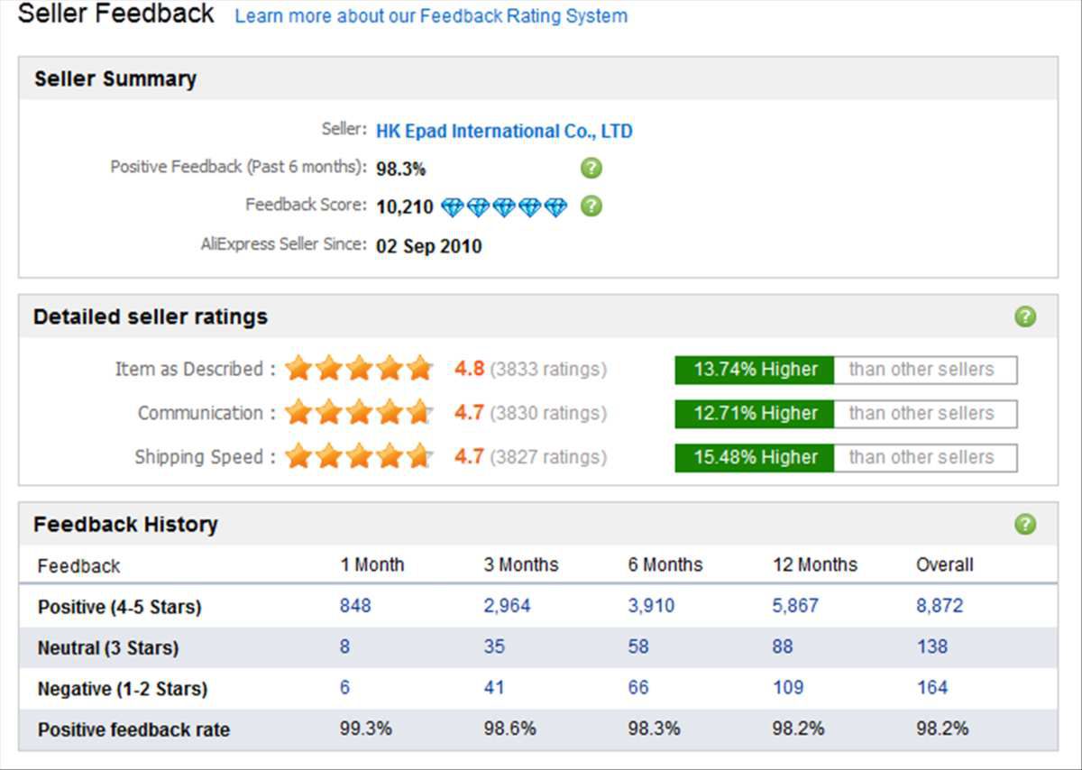Select the Overall column header
Screen dimensions: 1082x770
944,565
